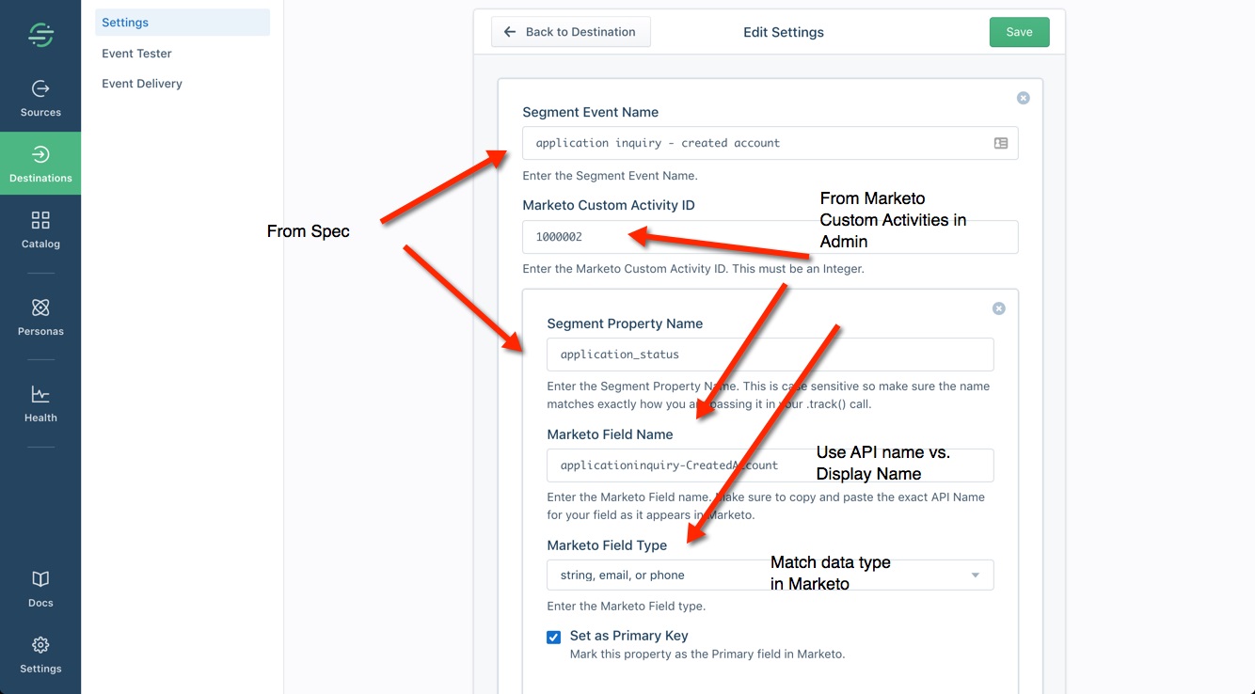Click the Back to Destination button
The width and height of the screenshot is (1255, 694).
(571, 32)
